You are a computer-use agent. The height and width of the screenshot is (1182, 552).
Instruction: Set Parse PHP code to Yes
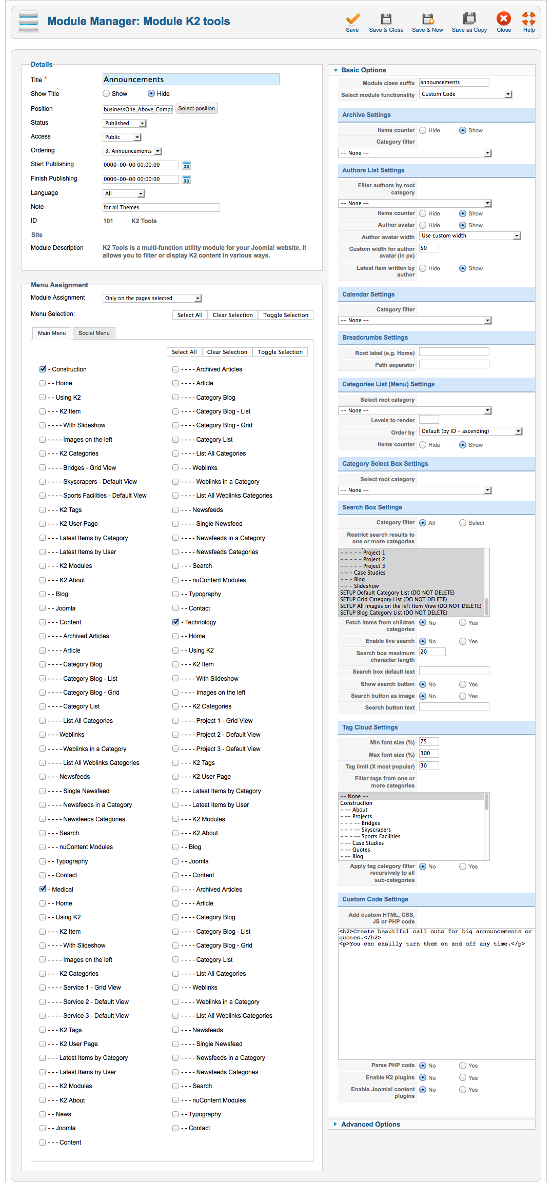pyautogui.click(x=463, y=1066)
